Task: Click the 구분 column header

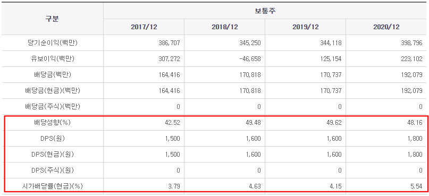Action: click(x=52, y=19)
